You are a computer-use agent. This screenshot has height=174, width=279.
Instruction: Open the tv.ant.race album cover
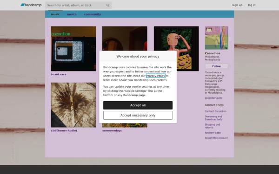pos(73,49)
